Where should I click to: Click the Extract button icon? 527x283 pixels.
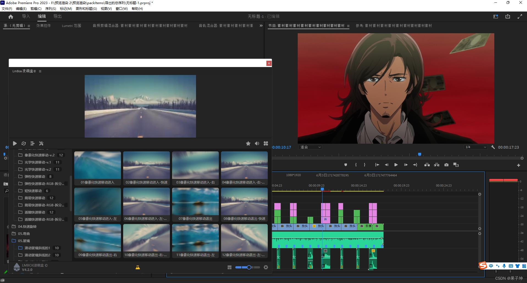coord(437,165)
